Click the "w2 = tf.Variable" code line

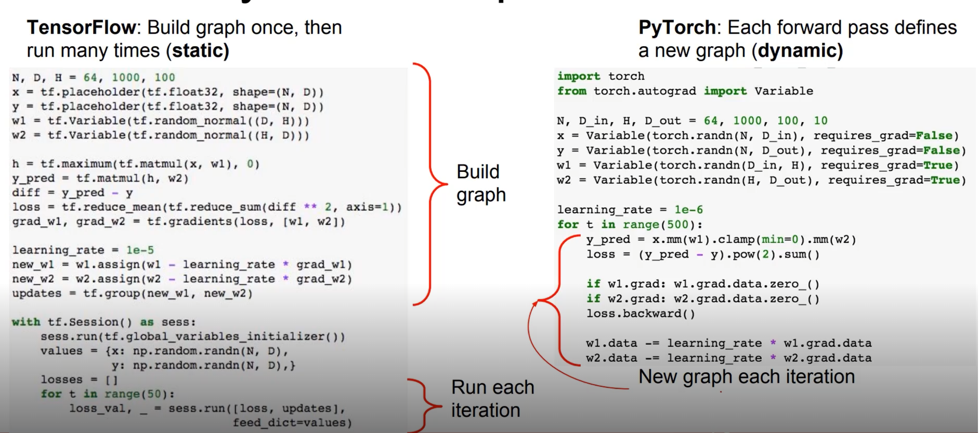[x=161, y=136]
